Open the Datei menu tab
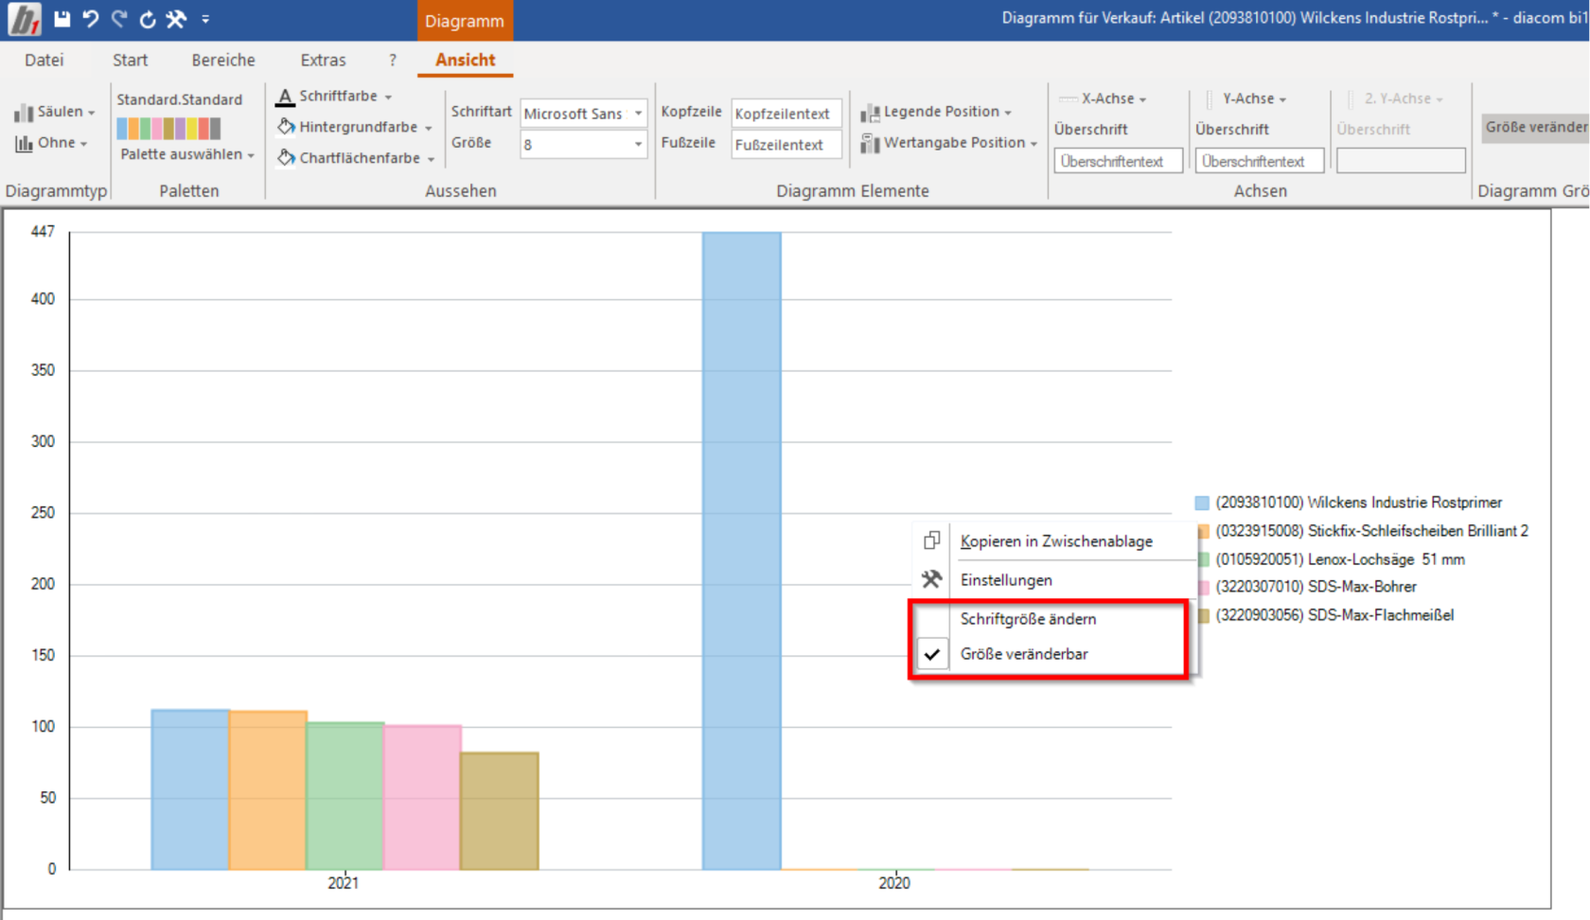Image resolution: width=1590 pixels, height=920 pixels. 44,60
